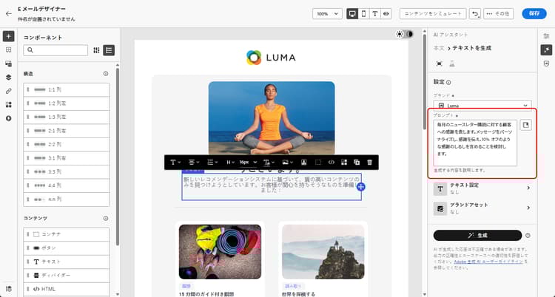Open list style dropdown in toolbar

tap(212, 163)
